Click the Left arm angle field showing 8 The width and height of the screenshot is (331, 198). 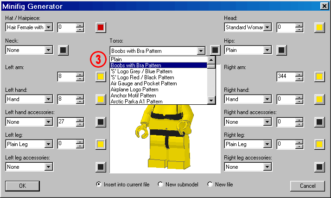[67, 76]
